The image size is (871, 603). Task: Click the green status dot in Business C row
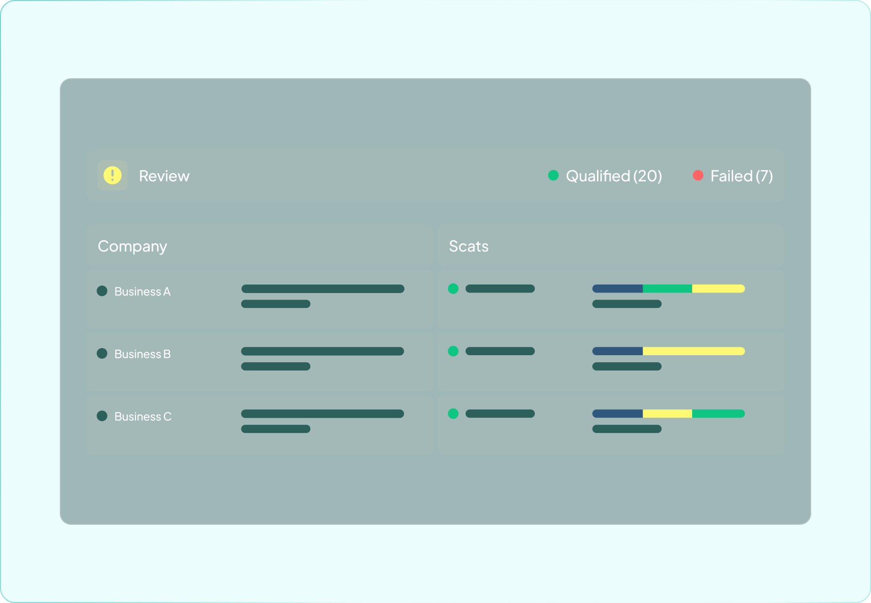(x=453, y=414)
